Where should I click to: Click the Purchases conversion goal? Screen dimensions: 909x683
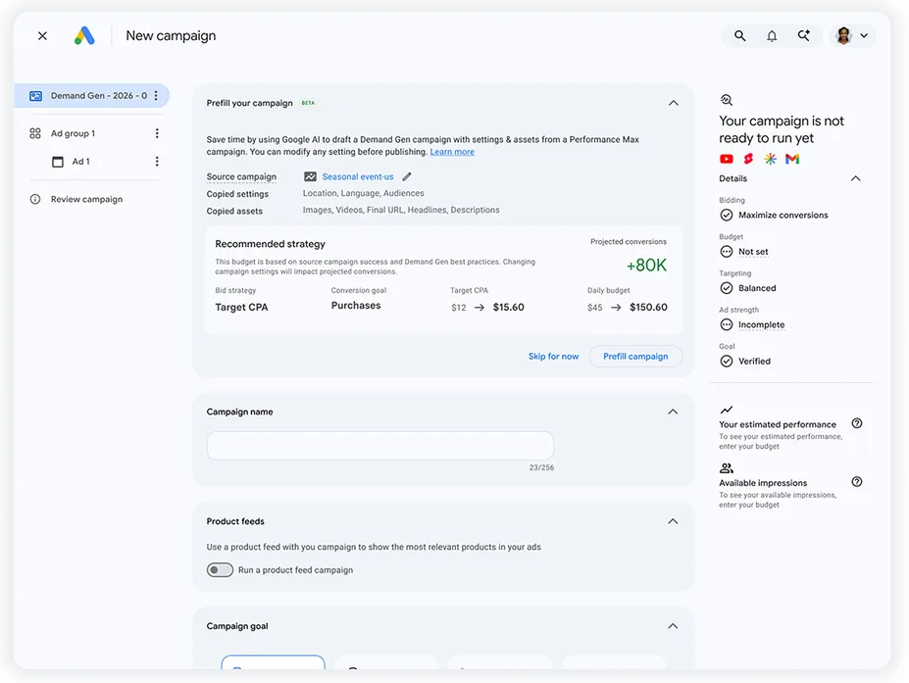point(356,306)
